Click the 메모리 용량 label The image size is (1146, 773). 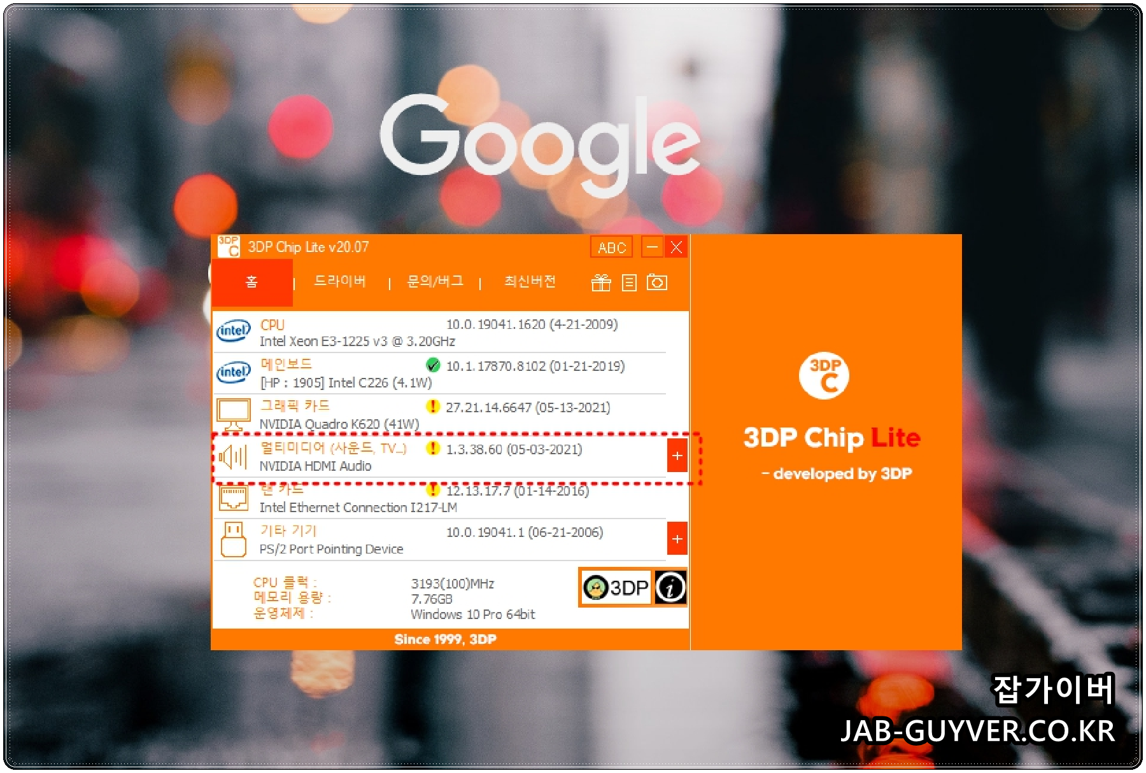pos(292,598)
